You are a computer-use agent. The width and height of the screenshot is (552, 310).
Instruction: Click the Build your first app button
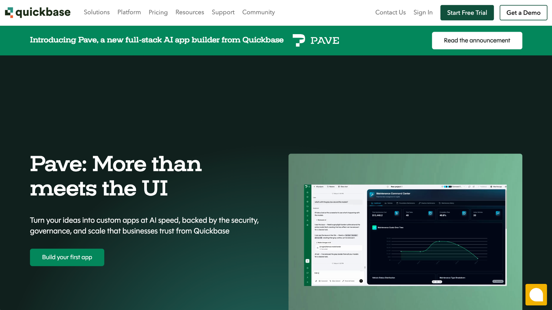(67, 257)
